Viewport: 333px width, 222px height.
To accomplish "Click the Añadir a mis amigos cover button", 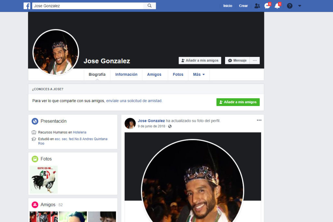I will point(200,60).
